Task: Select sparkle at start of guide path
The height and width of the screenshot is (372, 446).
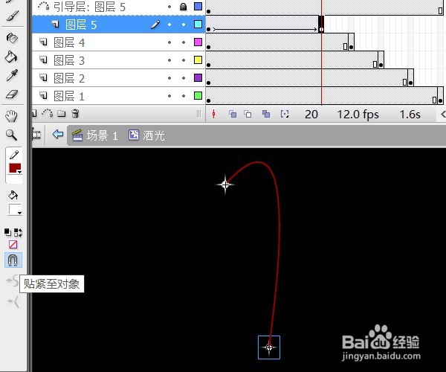Action: click(x=225, y=185)
